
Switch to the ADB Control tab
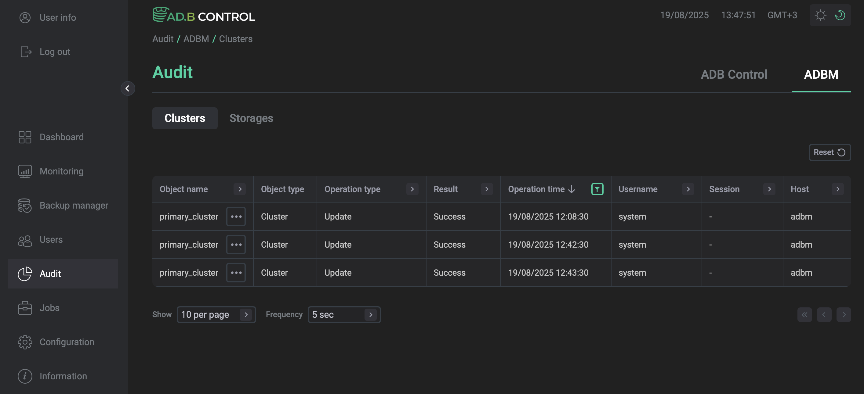(x=734, y=74)
